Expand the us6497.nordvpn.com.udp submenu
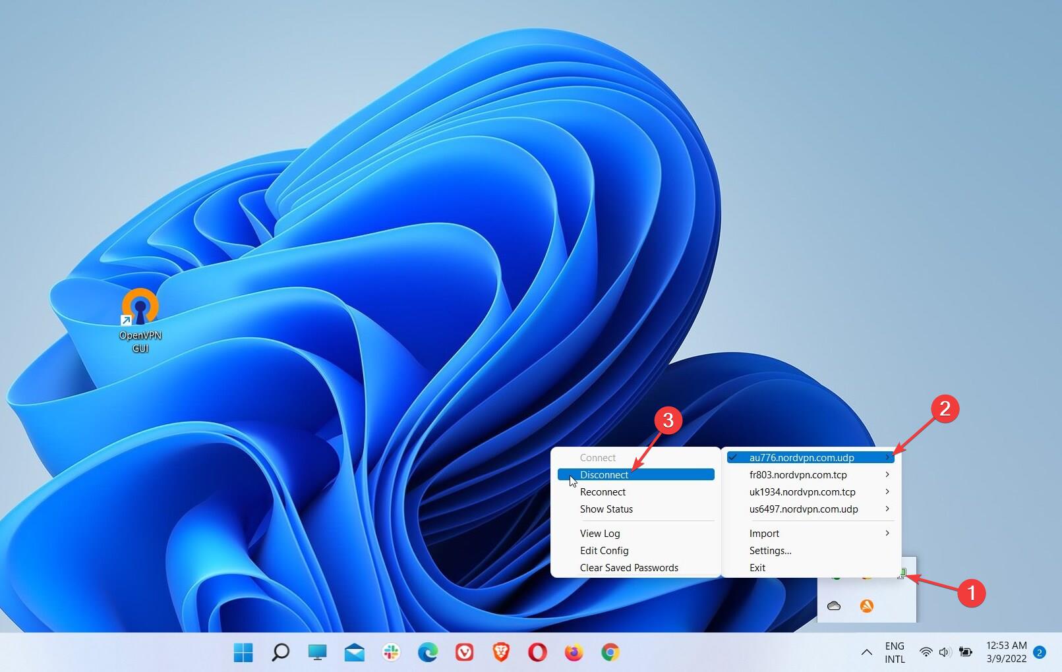The image size is (1062, 672). click(x=804, y=509)
